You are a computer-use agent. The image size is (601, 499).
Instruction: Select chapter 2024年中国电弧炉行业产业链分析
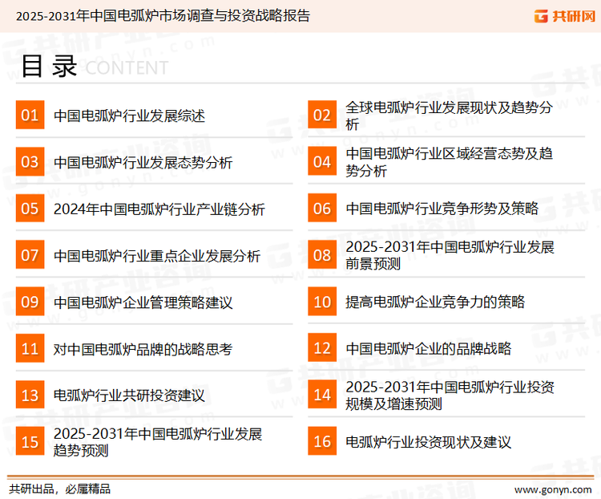[159, 209]
